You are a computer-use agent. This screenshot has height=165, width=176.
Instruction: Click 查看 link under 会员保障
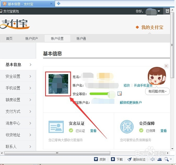pos(163,131)
